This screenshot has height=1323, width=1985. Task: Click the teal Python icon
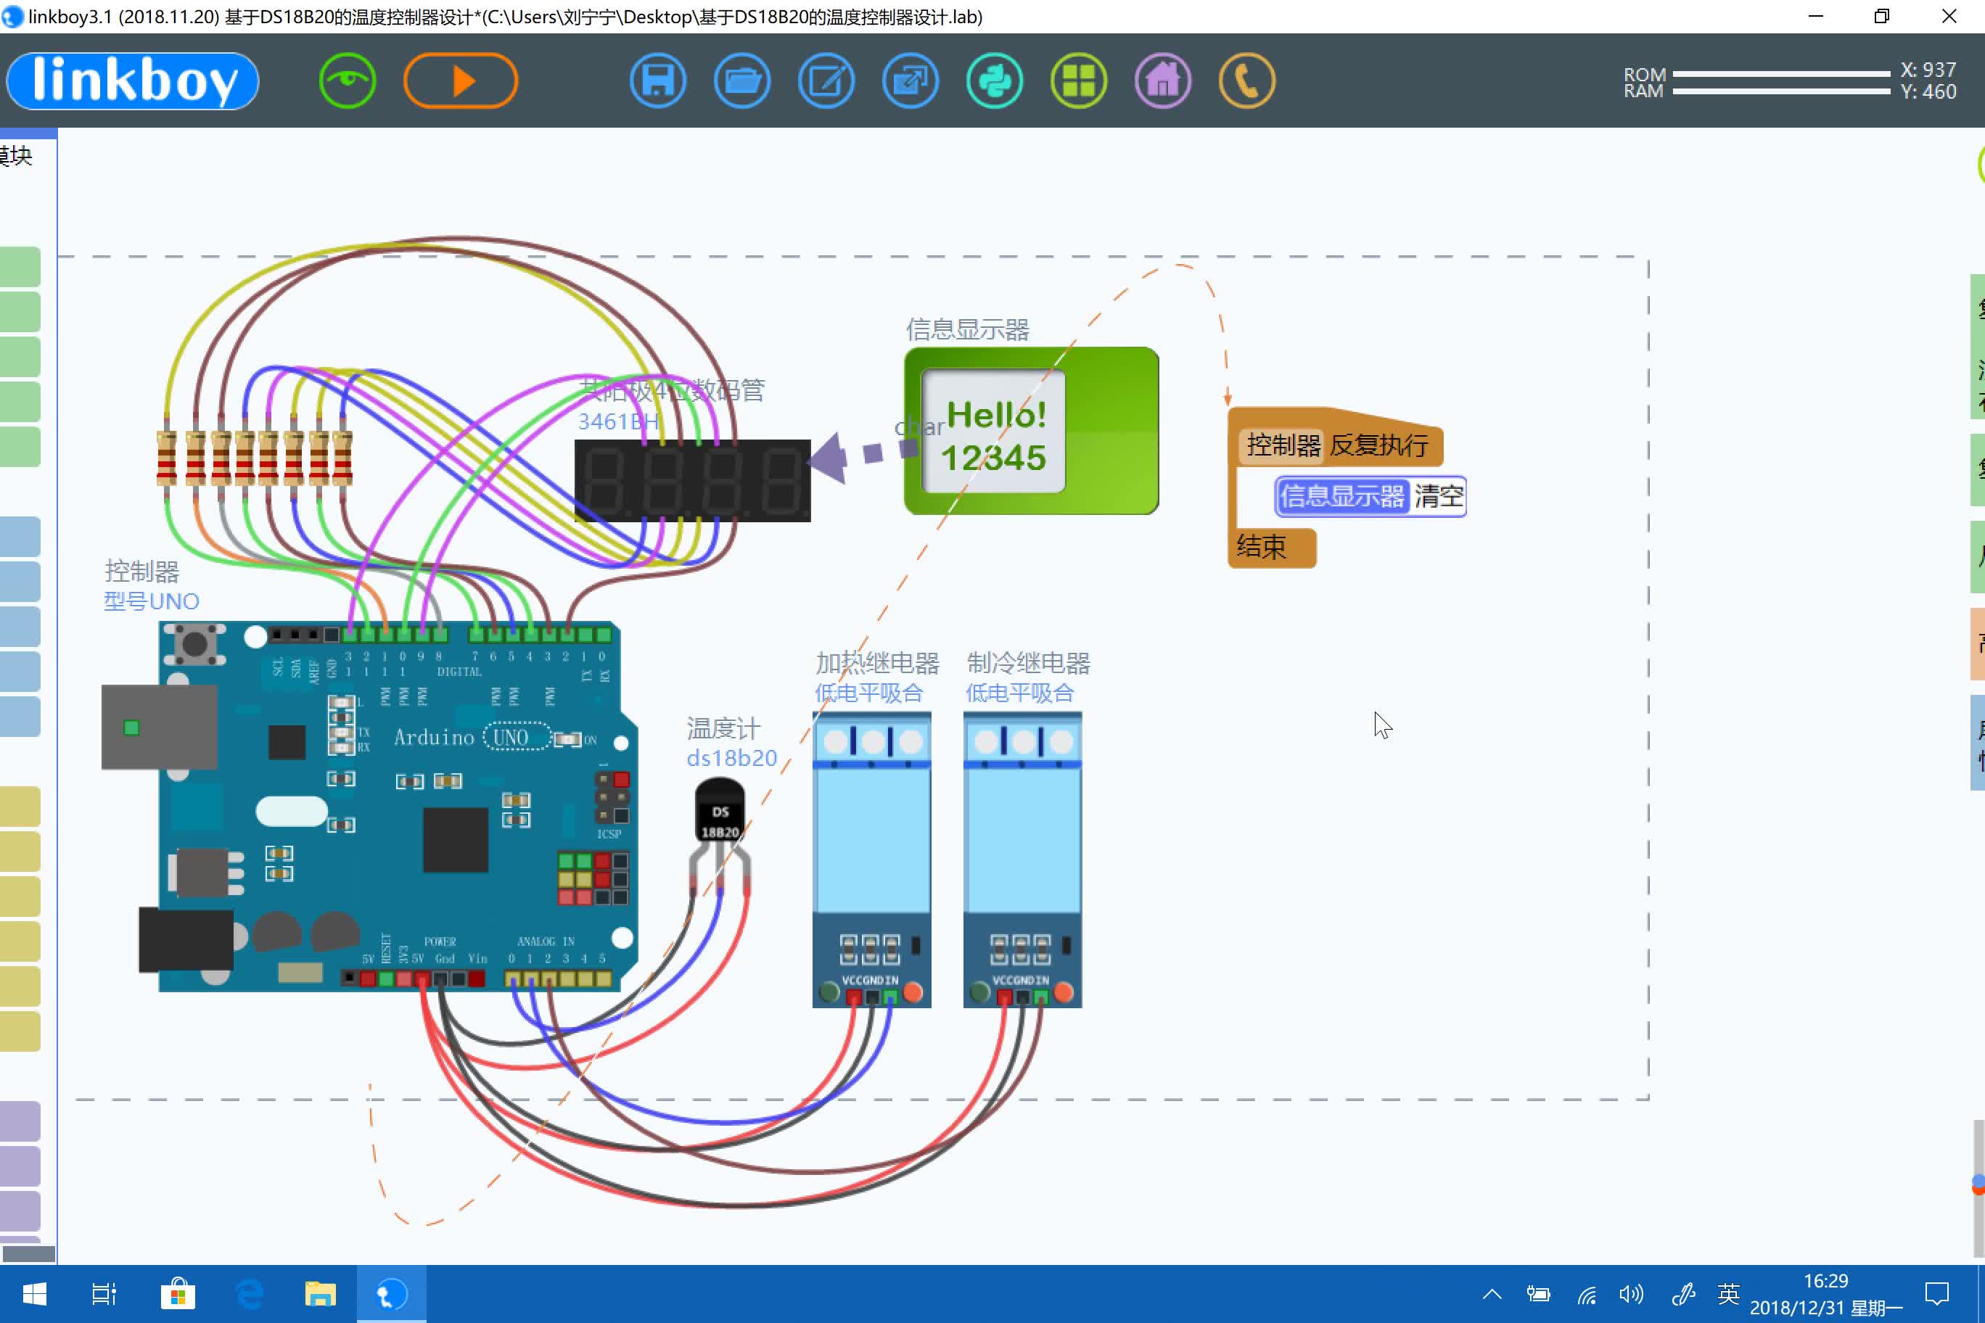(994, 81)
